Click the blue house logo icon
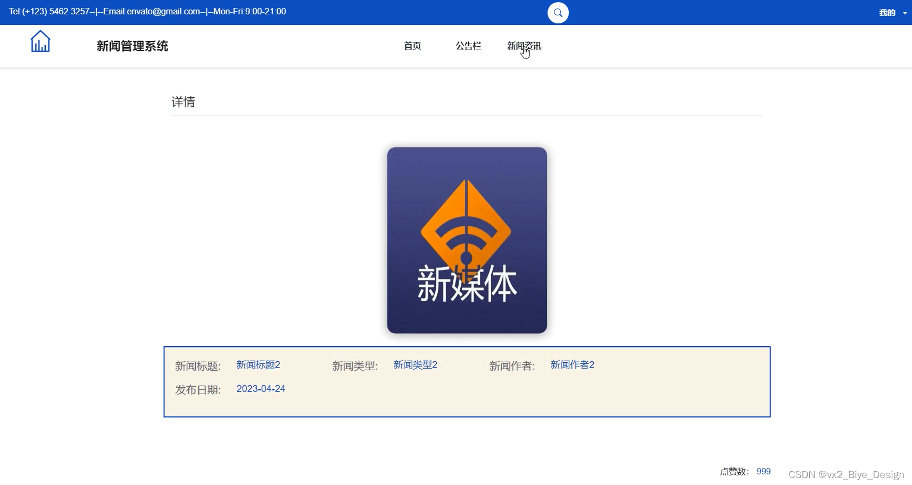This screenshot has height=485, width=912. (x=40, y=41)
